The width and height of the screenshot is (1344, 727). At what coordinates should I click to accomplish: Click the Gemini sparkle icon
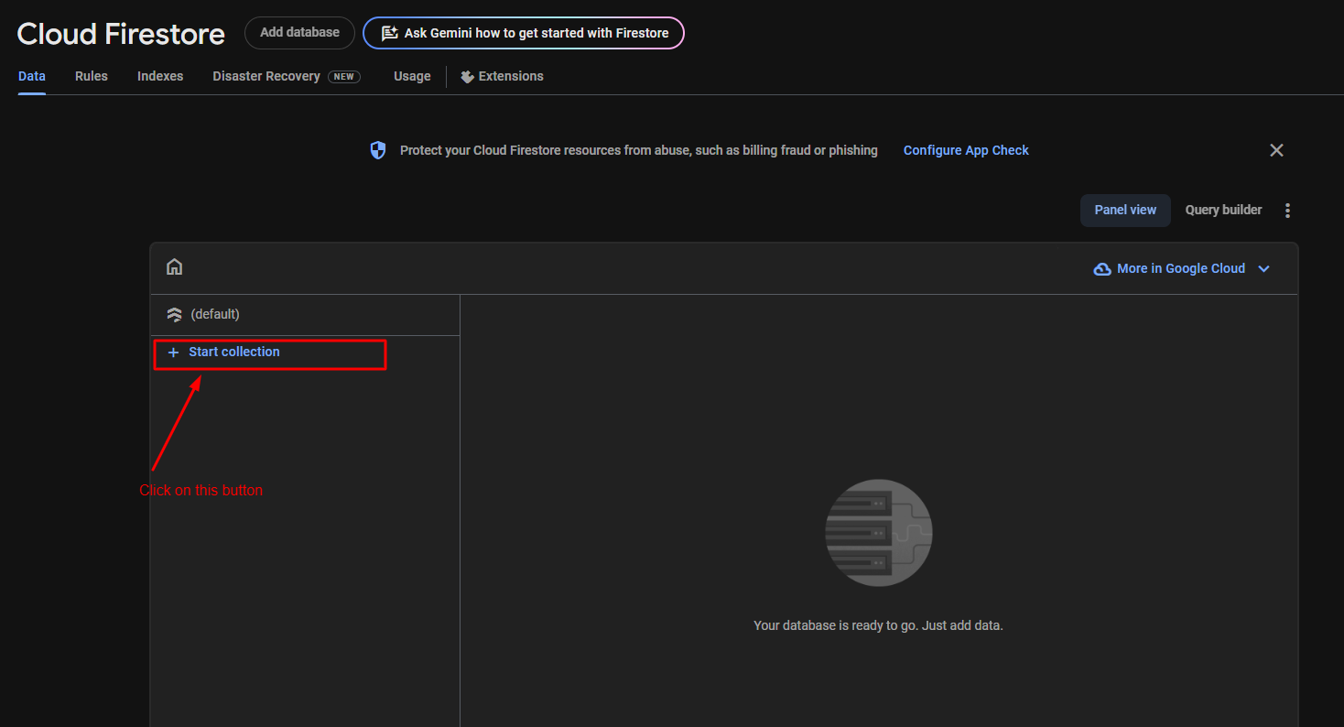coord(389,33)
